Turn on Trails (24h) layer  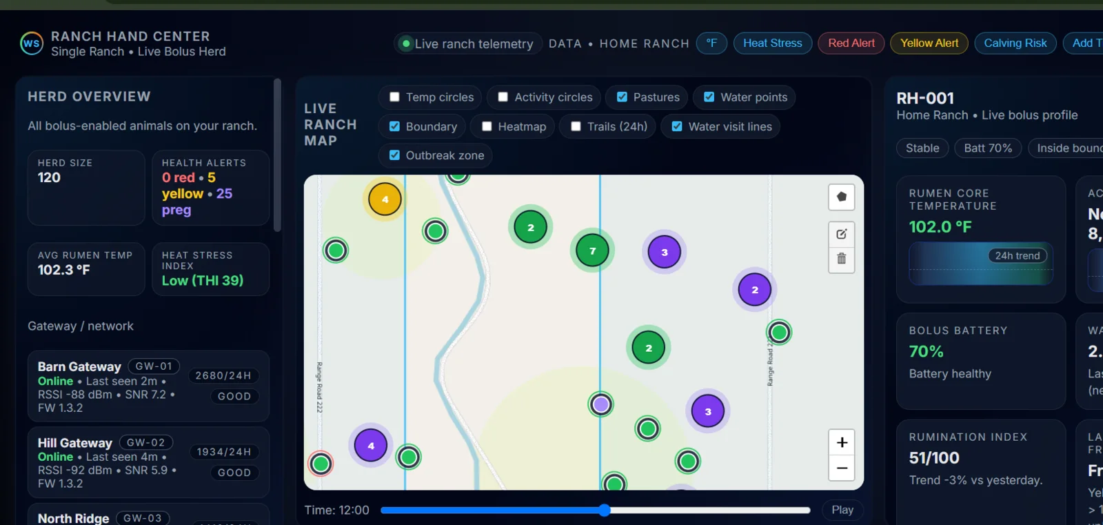(x=576, y=126)
